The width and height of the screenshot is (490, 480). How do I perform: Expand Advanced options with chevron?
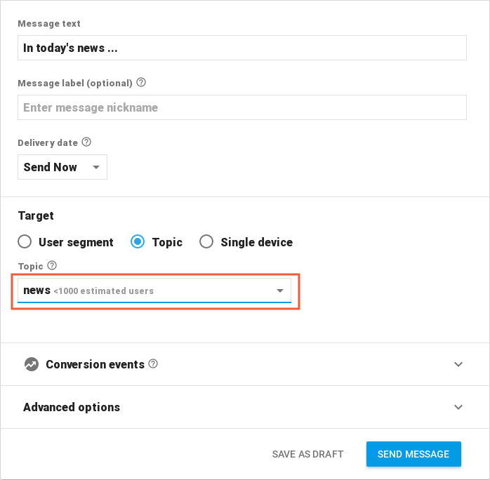coord(458,407)
